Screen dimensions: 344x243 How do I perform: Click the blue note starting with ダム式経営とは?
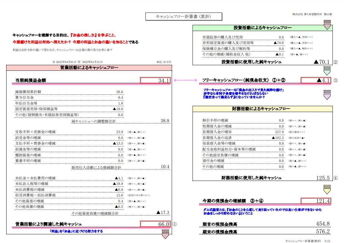(x=263, y=211)
